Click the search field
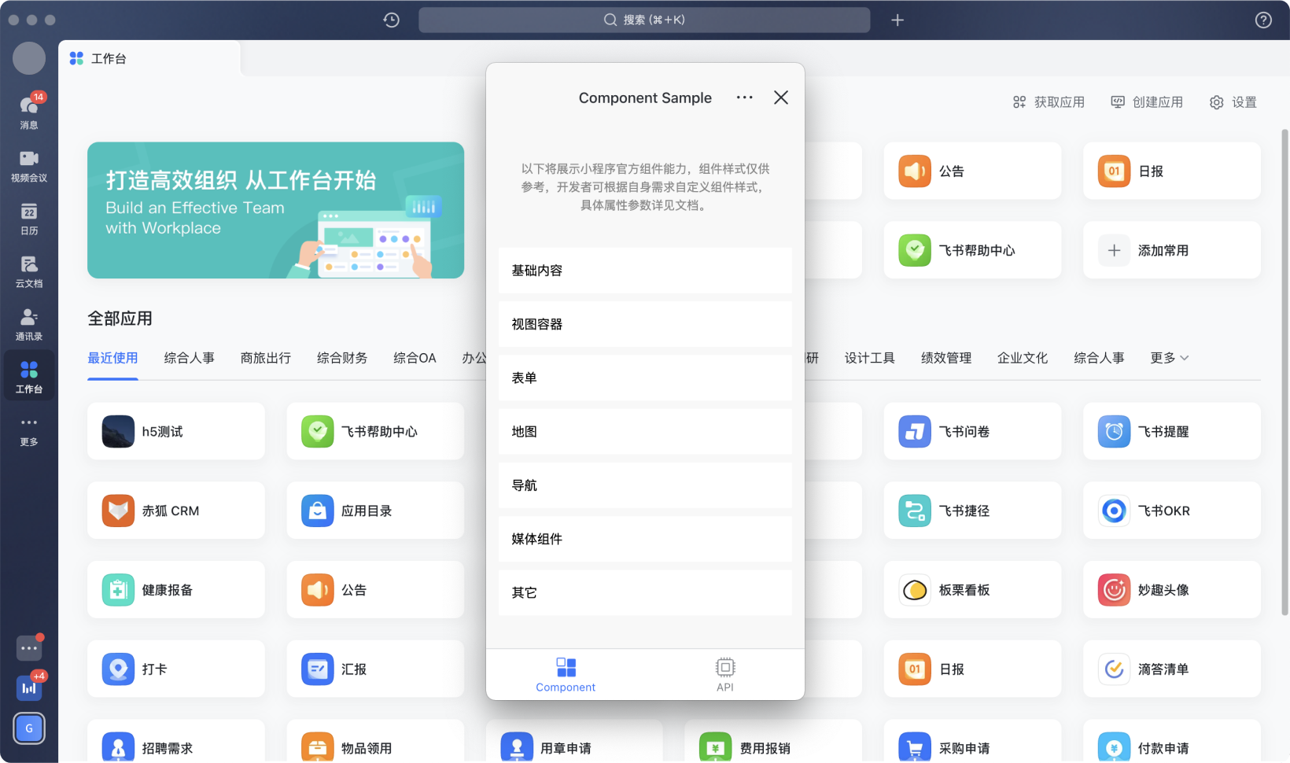Viewport: 1290px width, 763px height. (644, 20)
